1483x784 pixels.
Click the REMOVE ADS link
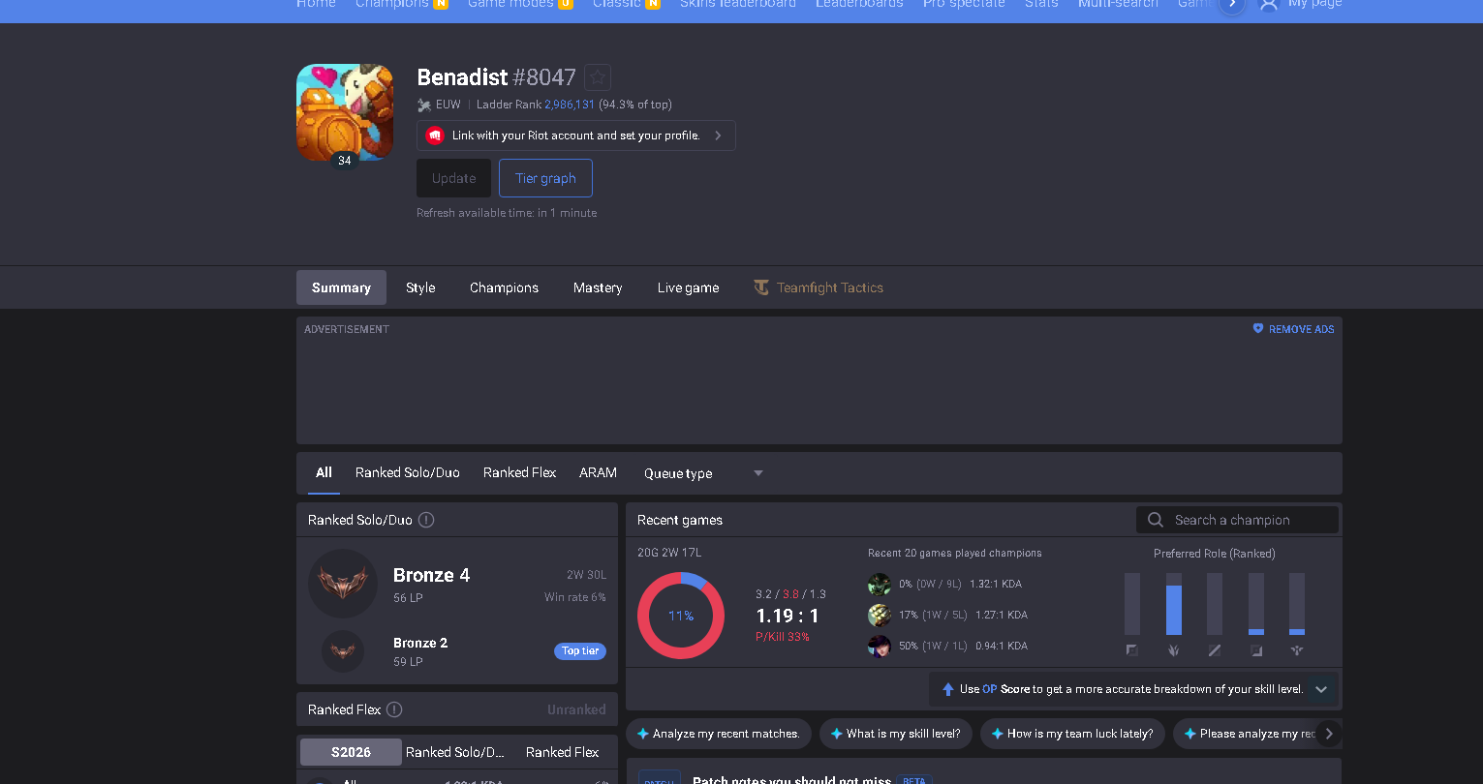[x=1302, y=329]
